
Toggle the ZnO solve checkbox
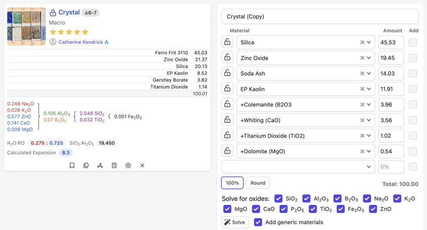tap(373, 209)
